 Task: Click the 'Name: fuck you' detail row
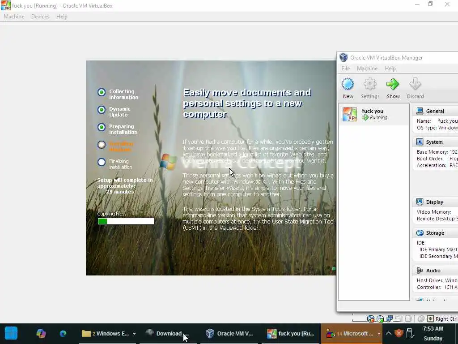[437, 121]
